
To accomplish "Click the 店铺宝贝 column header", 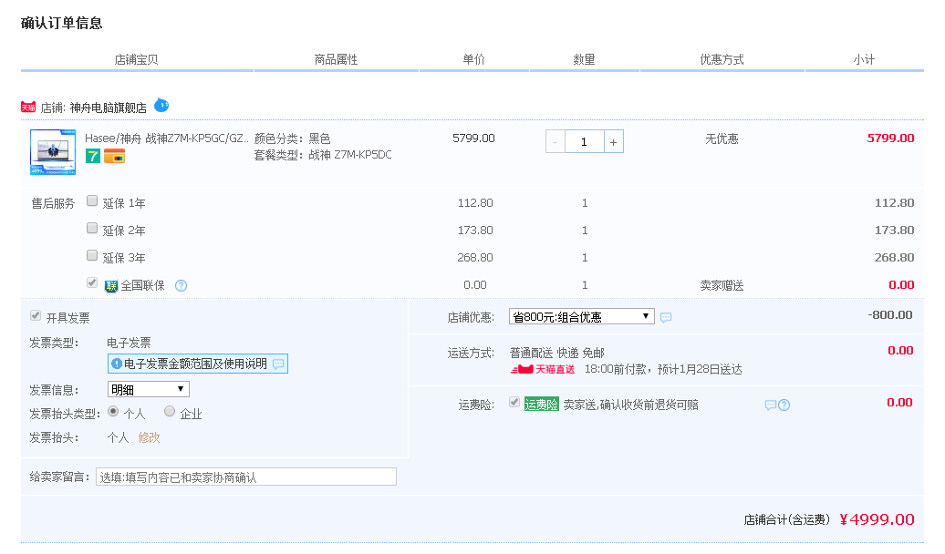I will [136, 59].
